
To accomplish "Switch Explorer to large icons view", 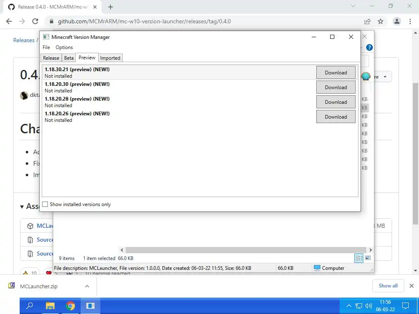I will [368, 258].
